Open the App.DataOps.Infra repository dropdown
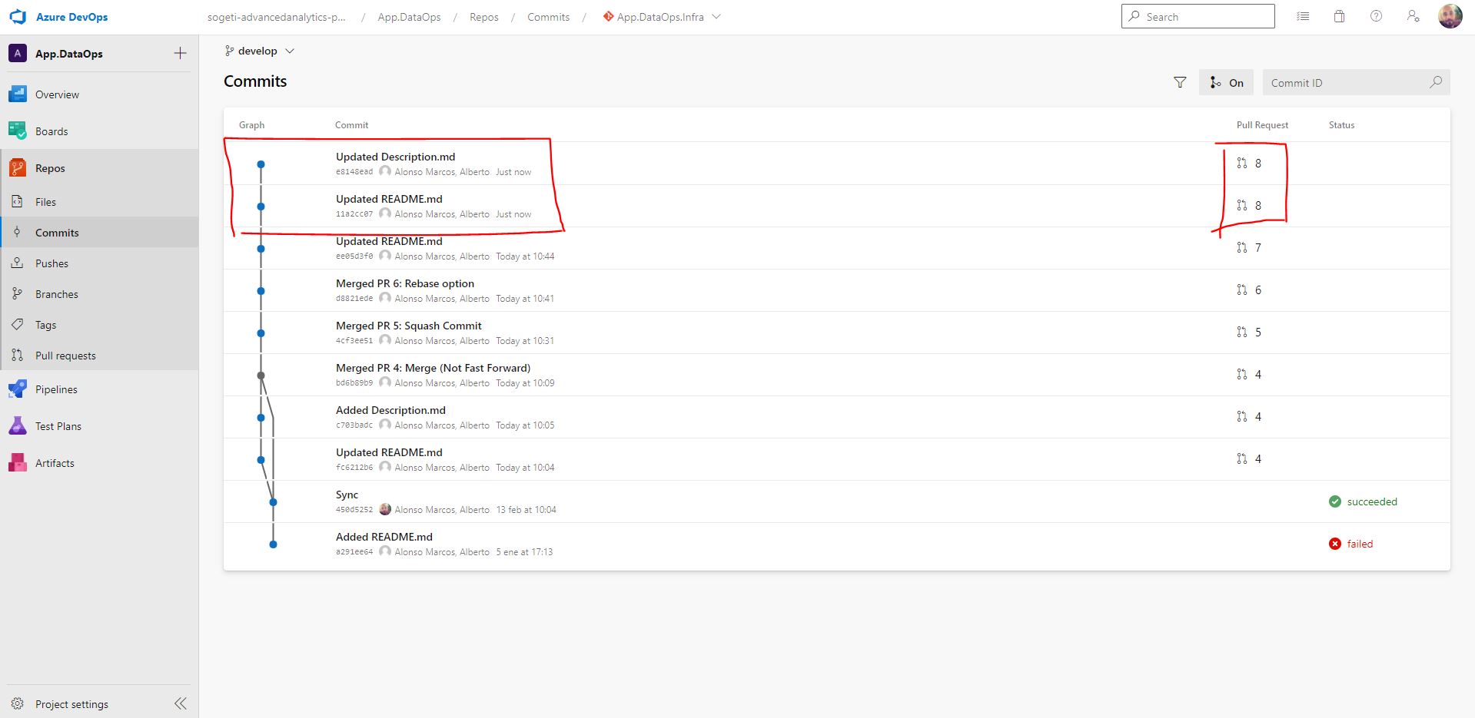 pyautogui.click(x=662, y=16)
